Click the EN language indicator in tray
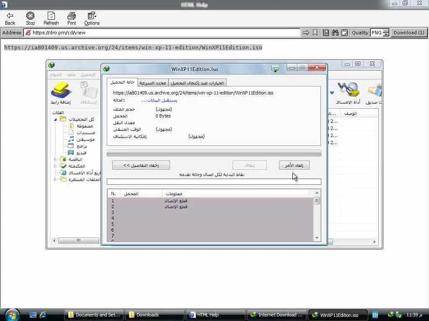This screenshot has height=321, width=429. click(x=375, y=315)
